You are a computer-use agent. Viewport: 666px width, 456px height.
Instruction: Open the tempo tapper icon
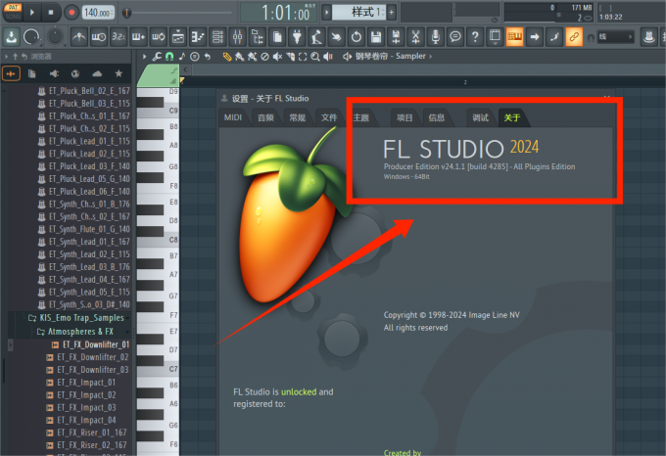pyautogui.click(x=316, y=37)
